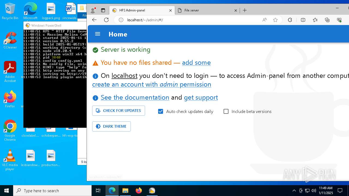This screenshot has height=196, width=349.
Task: Click the taskbar clock 11:49 AM
Action: click(326, 191)
